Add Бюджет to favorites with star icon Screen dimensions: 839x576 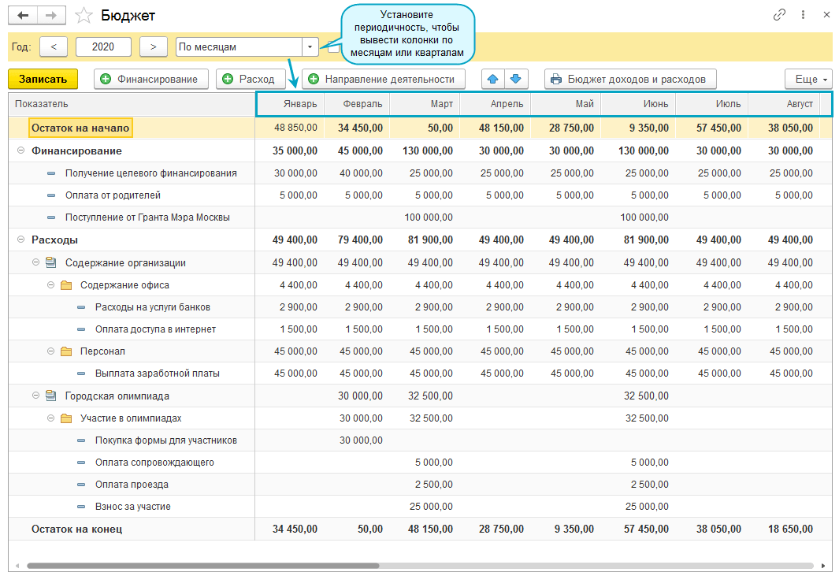[82, 16]
